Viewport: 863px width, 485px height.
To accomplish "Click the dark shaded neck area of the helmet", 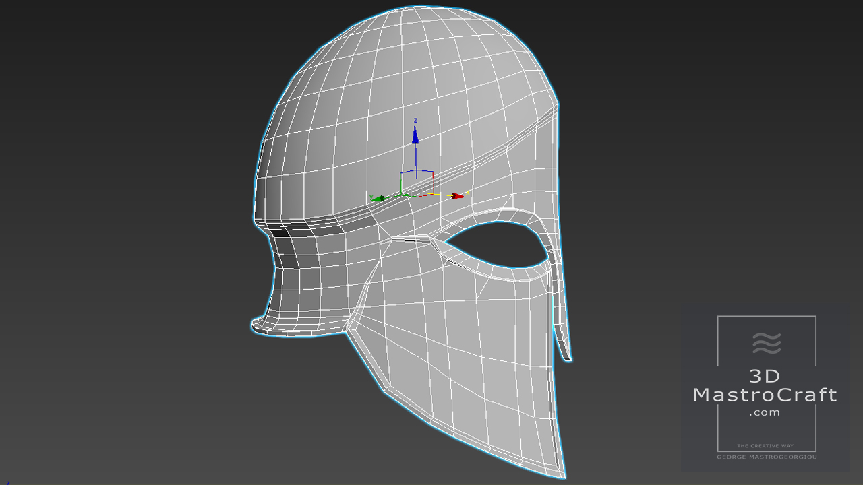I will point(293,276).
